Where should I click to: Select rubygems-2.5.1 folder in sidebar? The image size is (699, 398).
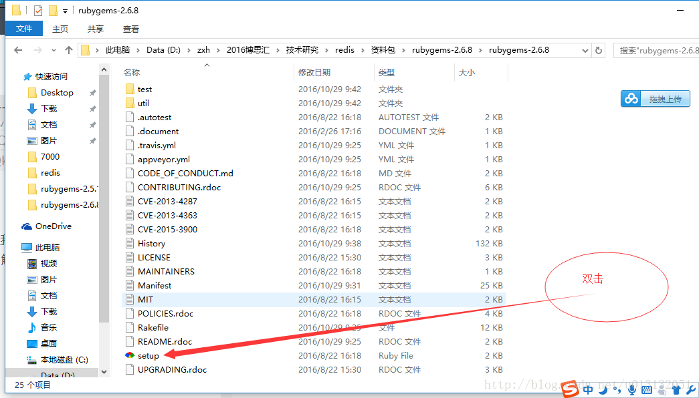click(68, 189)
